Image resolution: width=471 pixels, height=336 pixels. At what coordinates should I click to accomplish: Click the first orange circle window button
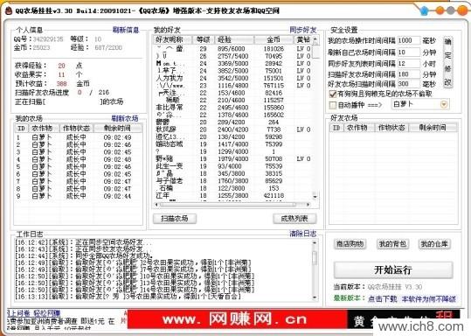(440, 10)
